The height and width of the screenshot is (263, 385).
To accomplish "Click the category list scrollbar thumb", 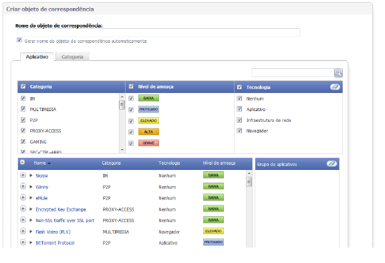I will point(122,105).
